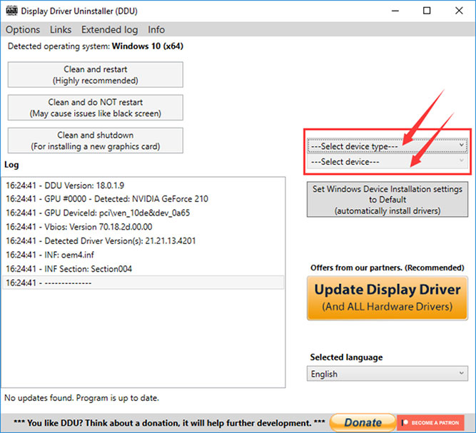
Task: Click Detected operating system Windows 10 (x64) text
Action: pyautogui.click(x=96, y=46)
